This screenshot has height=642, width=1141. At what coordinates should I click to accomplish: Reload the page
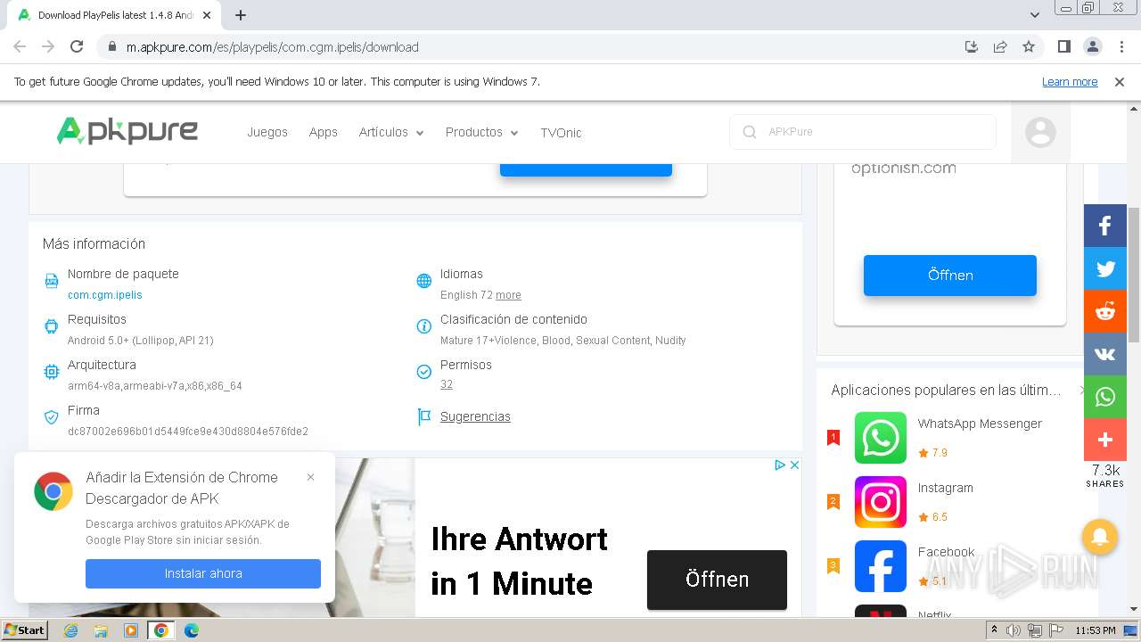click(x=77, y=46)
